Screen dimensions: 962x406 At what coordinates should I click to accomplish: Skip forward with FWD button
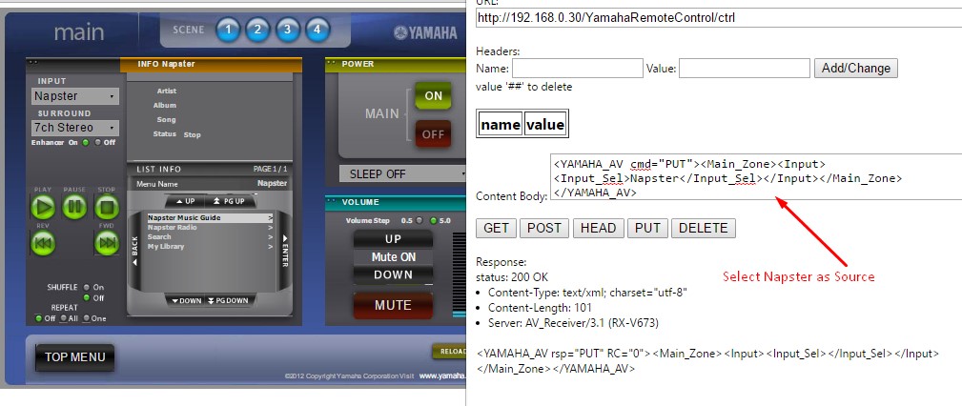point(107,243)
